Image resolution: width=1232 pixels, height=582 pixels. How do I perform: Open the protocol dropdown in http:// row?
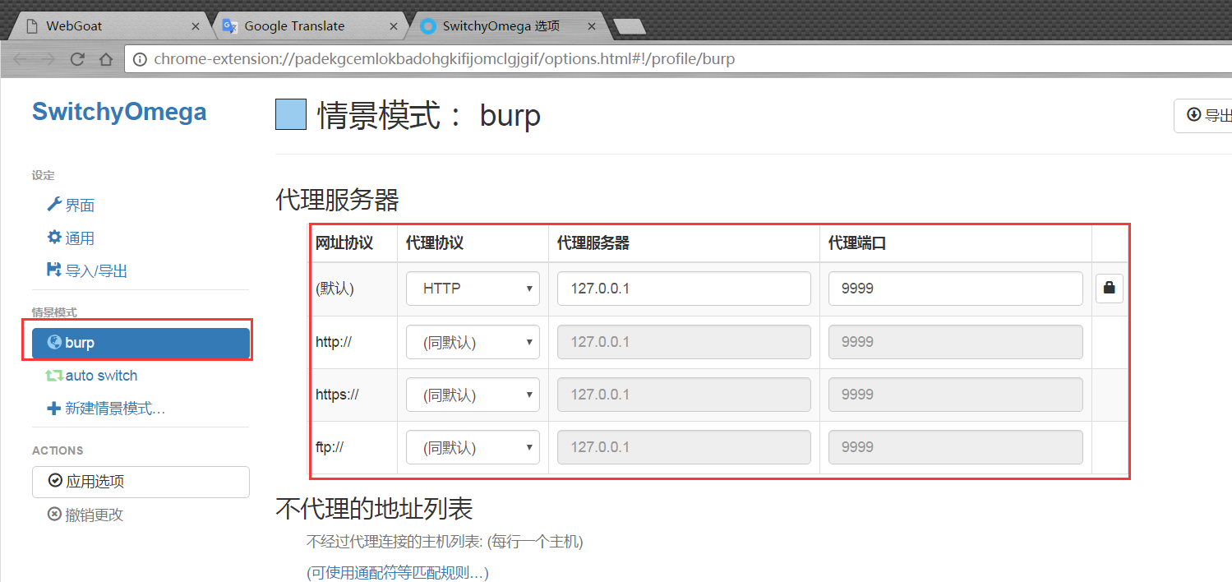pyautogui.click(x=473, y=342)
